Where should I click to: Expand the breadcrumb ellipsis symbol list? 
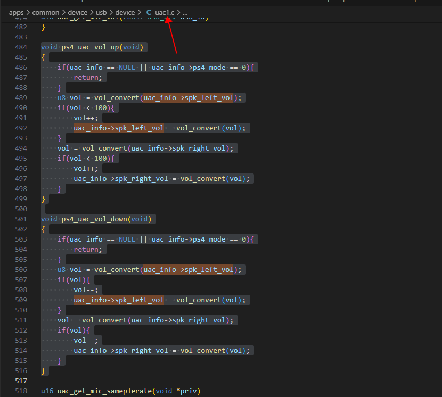(x=185, y=13)
